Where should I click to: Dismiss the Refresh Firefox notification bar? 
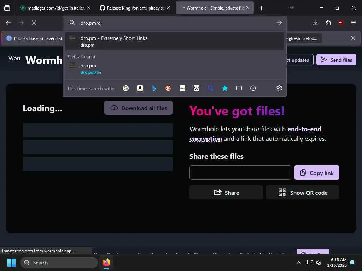click(x=353, y=38)
